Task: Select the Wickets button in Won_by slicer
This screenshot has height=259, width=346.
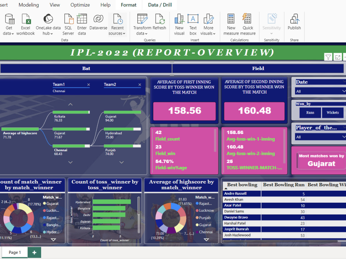Action: click(x=333, y=113)
